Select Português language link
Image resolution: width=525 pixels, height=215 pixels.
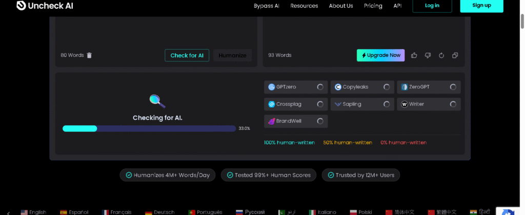tap(205, 212)
